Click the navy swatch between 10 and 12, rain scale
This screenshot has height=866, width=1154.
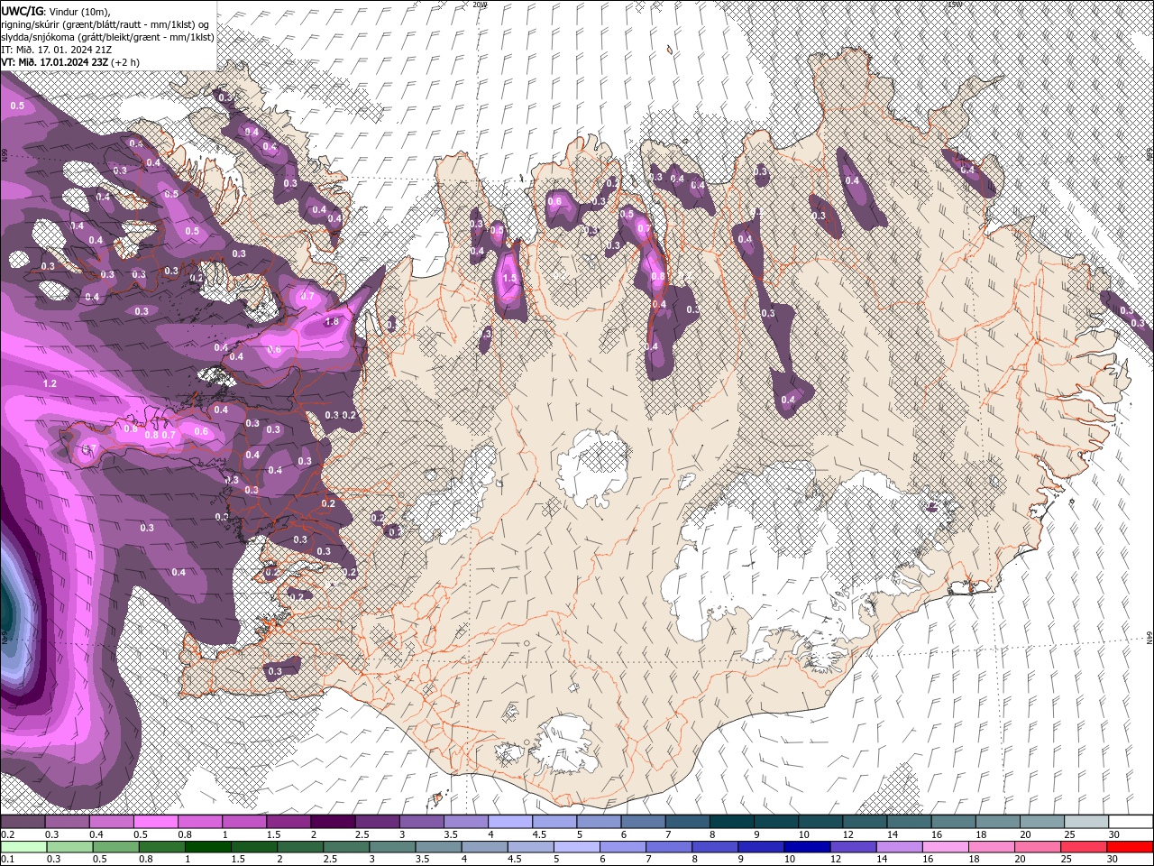[x=805, y=847]
